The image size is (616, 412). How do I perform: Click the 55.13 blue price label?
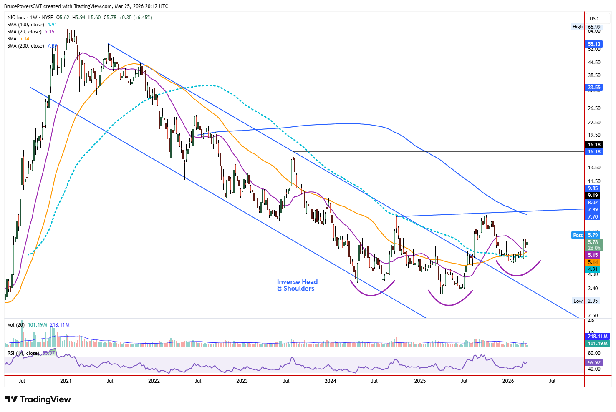pyautogui.click(x=594, y=44)
